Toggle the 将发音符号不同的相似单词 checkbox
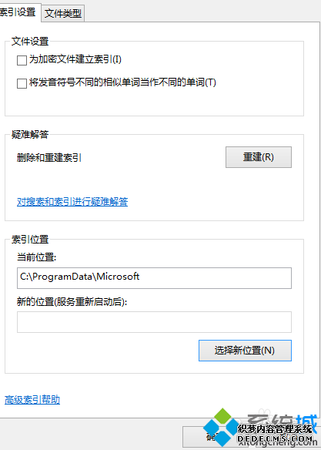The height and width of the screenshot is (450, 321). [22, 83]
